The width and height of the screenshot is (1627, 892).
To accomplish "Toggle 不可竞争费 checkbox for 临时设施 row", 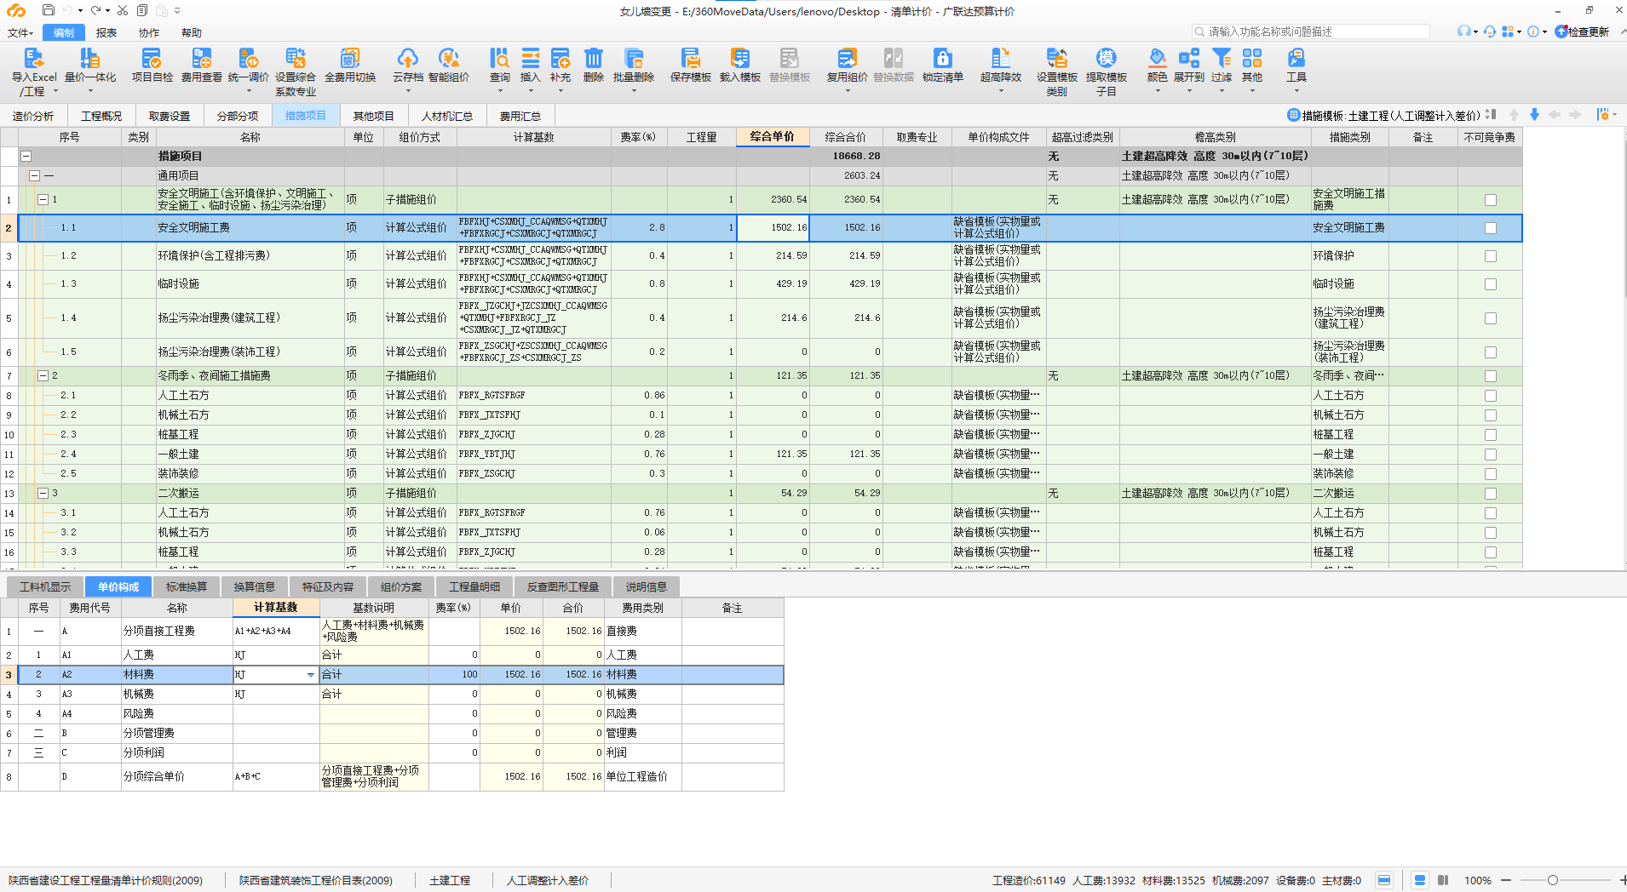I will 1490,284.
